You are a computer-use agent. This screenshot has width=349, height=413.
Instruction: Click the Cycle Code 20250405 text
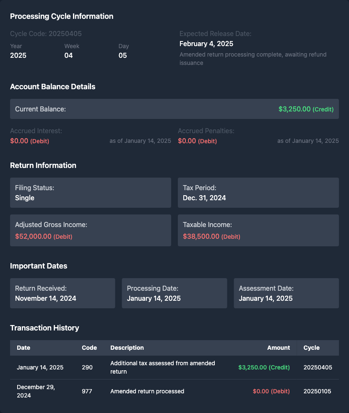[46, 34]
